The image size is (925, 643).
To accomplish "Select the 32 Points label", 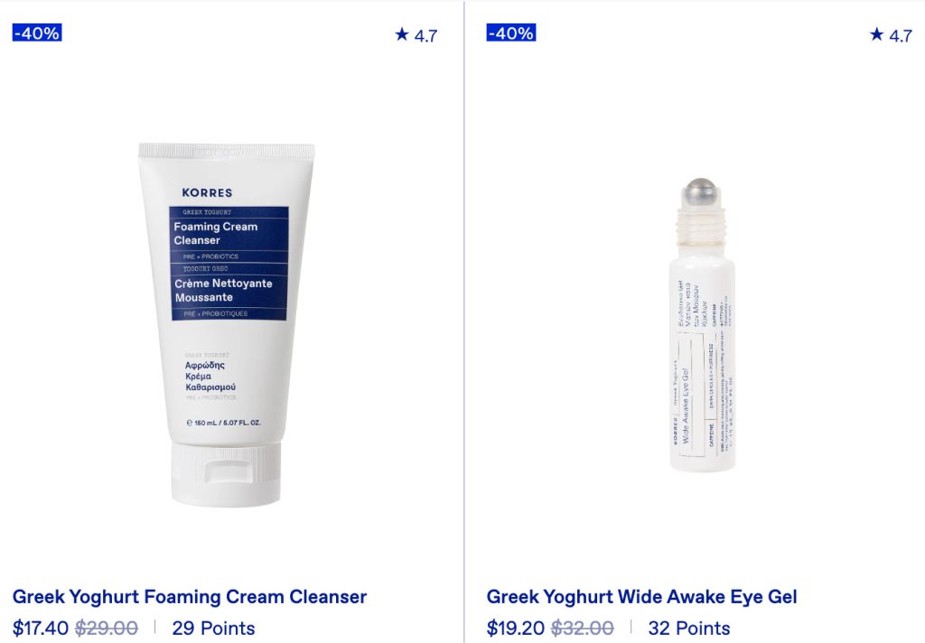I will (689, 628).
